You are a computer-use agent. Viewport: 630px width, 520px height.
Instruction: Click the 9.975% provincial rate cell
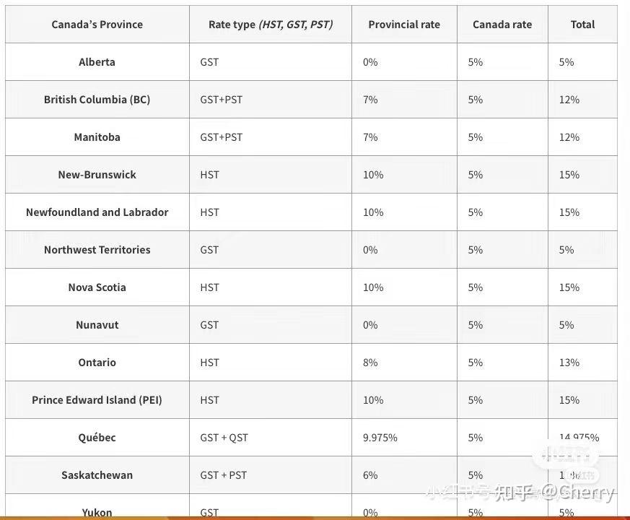380,438
